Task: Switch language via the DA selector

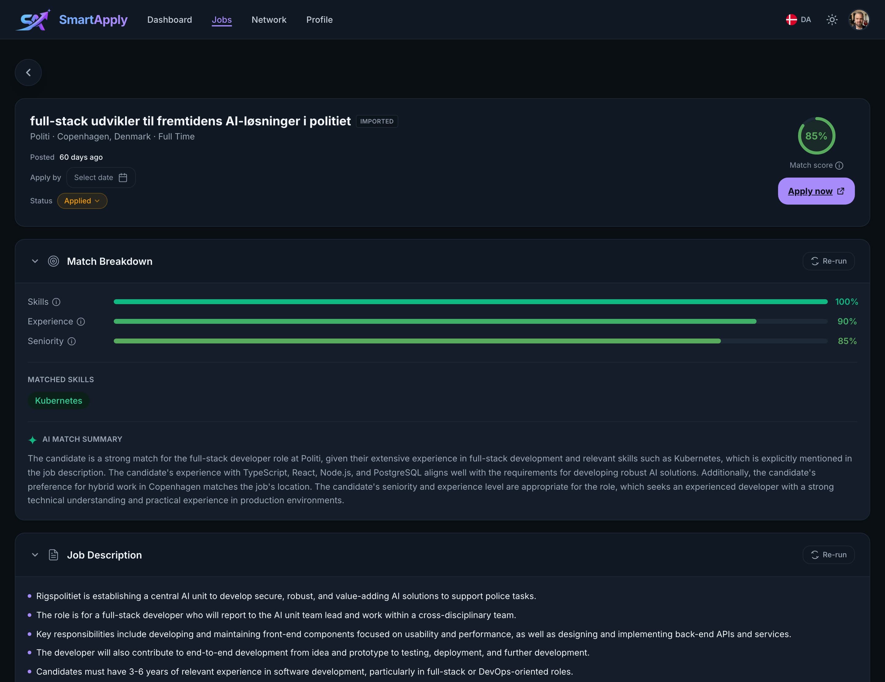Action: click(799, 19)
